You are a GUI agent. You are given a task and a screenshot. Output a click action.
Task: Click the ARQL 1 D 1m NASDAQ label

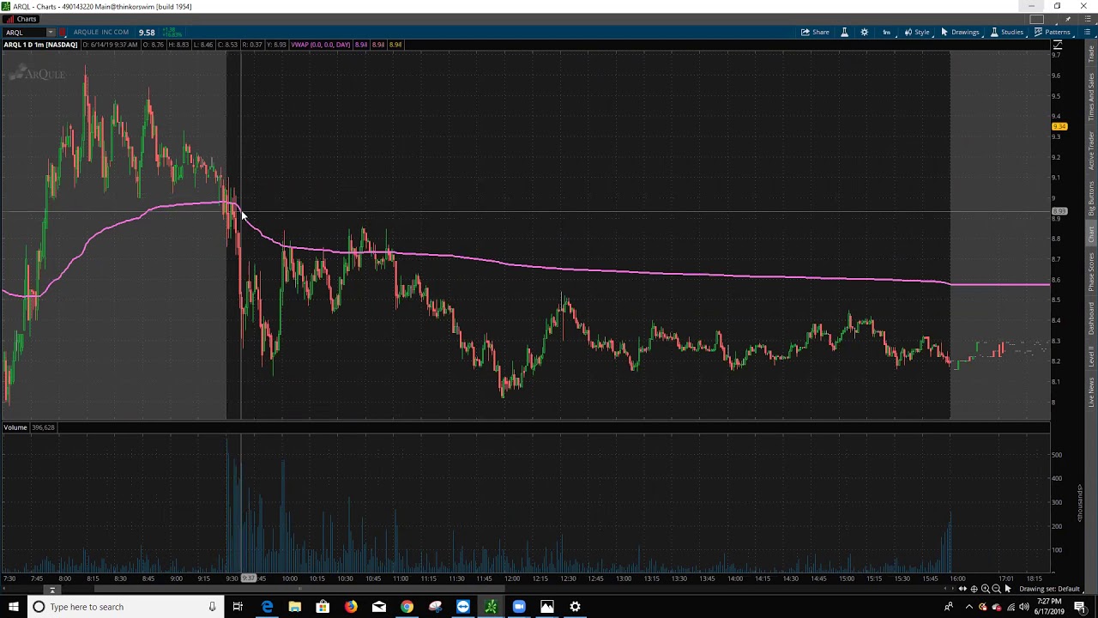[x=41, y=45]
